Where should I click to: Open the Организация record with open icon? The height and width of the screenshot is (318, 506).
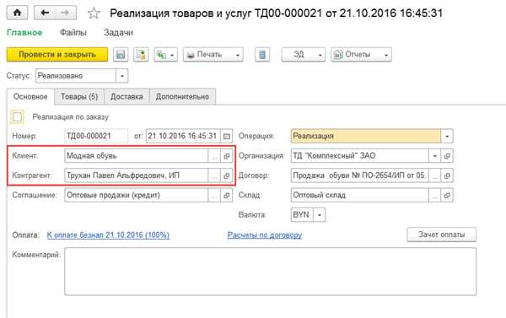[x=447, y=156]
